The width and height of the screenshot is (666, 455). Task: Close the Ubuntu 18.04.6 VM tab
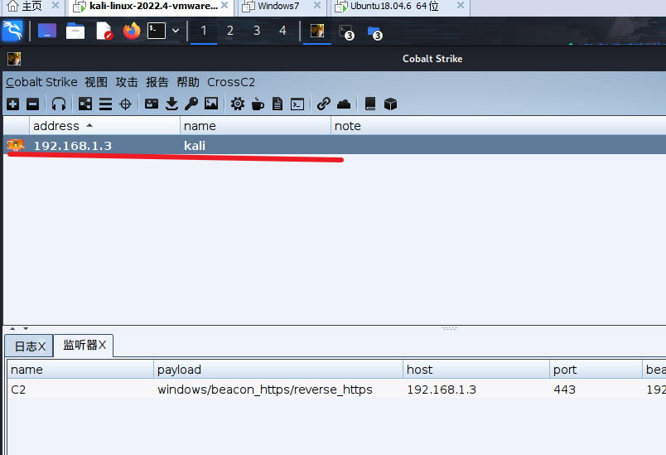pyautogui.click(x=461, y=6)
